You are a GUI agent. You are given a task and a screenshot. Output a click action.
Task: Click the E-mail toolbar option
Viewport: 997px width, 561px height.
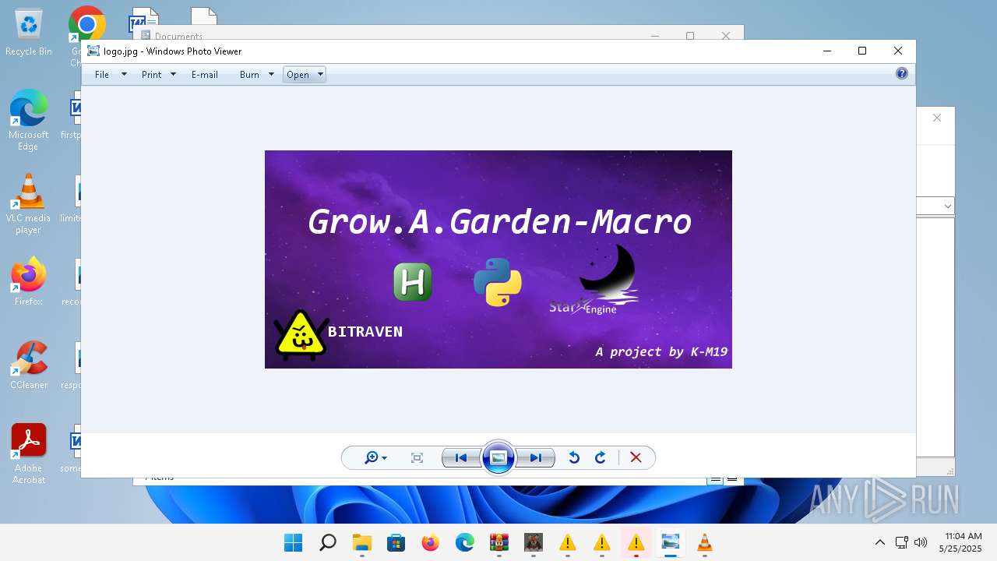click(x=205, y=75)
